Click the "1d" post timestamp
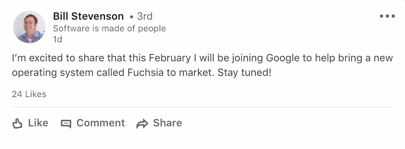 coord(58,39)
